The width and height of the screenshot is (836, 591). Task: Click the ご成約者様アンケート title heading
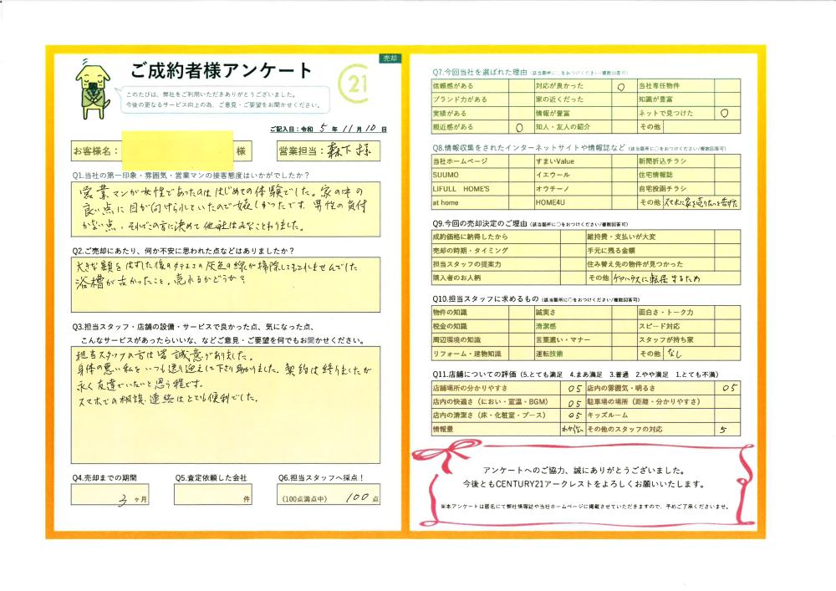[222, 70]
